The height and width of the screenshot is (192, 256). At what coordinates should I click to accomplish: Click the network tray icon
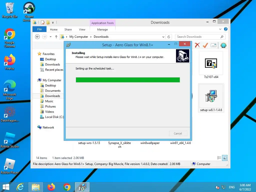223,187
